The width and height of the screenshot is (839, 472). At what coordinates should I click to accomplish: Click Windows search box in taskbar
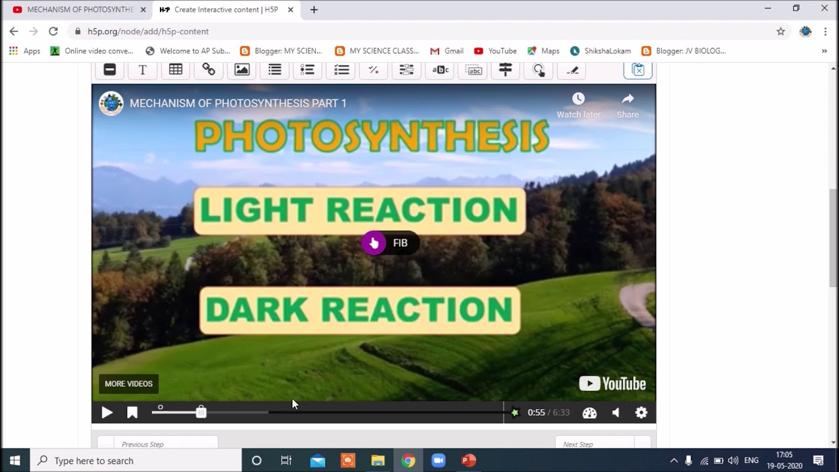coord(136,461)
